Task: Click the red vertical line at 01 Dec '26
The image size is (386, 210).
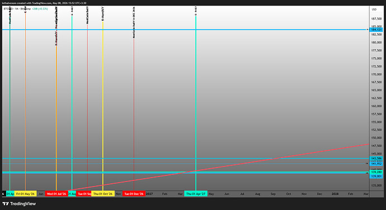Action: (x=134, y=114)
